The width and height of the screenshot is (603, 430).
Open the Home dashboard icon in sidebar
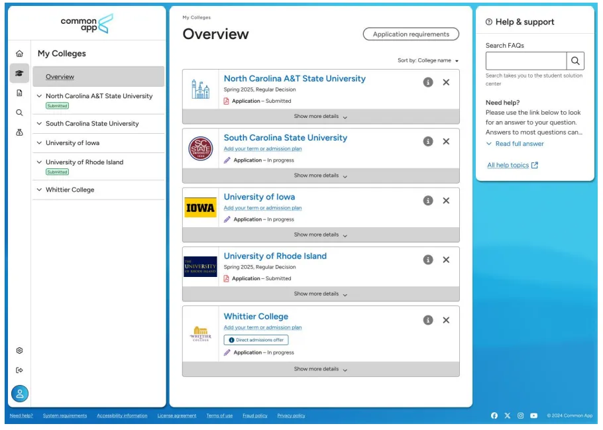coord(20,54)
